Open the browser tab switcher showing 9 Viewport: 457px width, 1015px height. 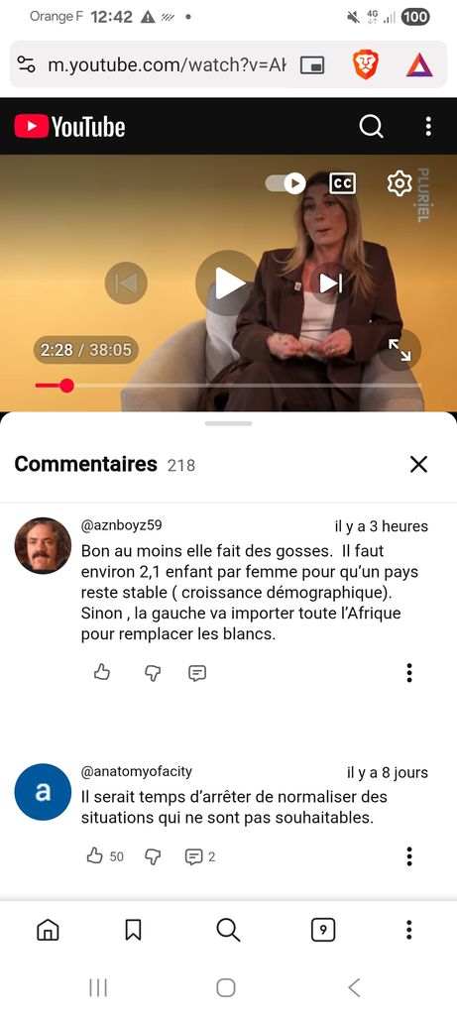pos(323,930)
